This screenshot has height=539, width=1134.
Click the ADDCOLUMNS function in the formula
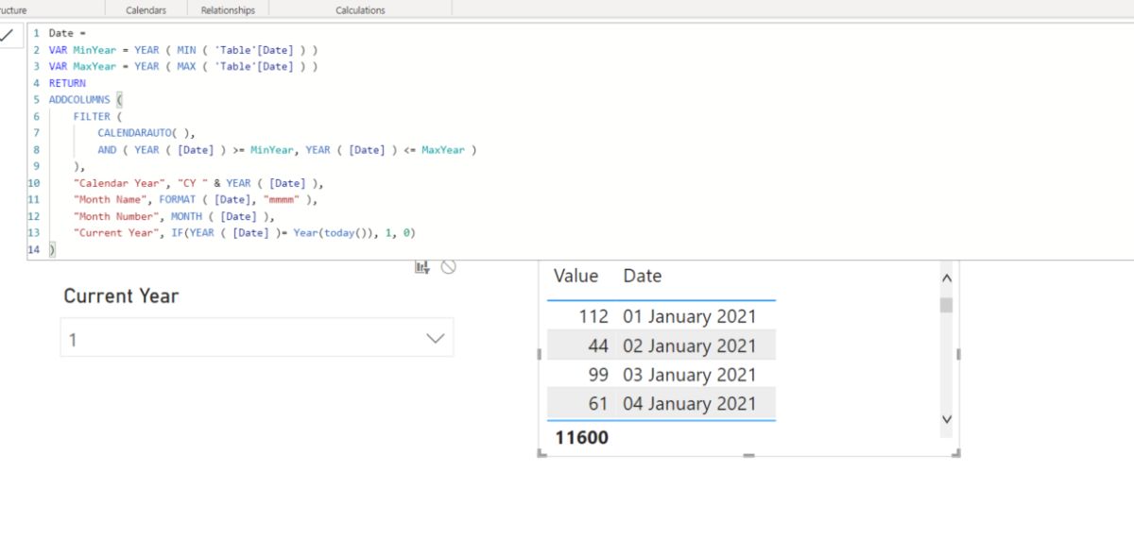pyautogui.click(x=79, y=99)
